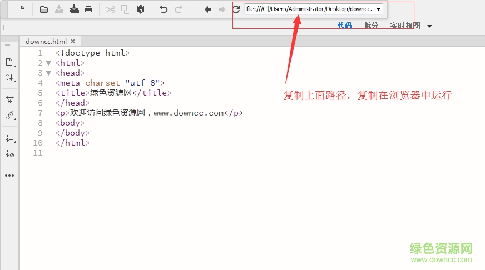Click the Undo arrow icon
This screenshot has height=270, width=485.
[x=164, y=9]
